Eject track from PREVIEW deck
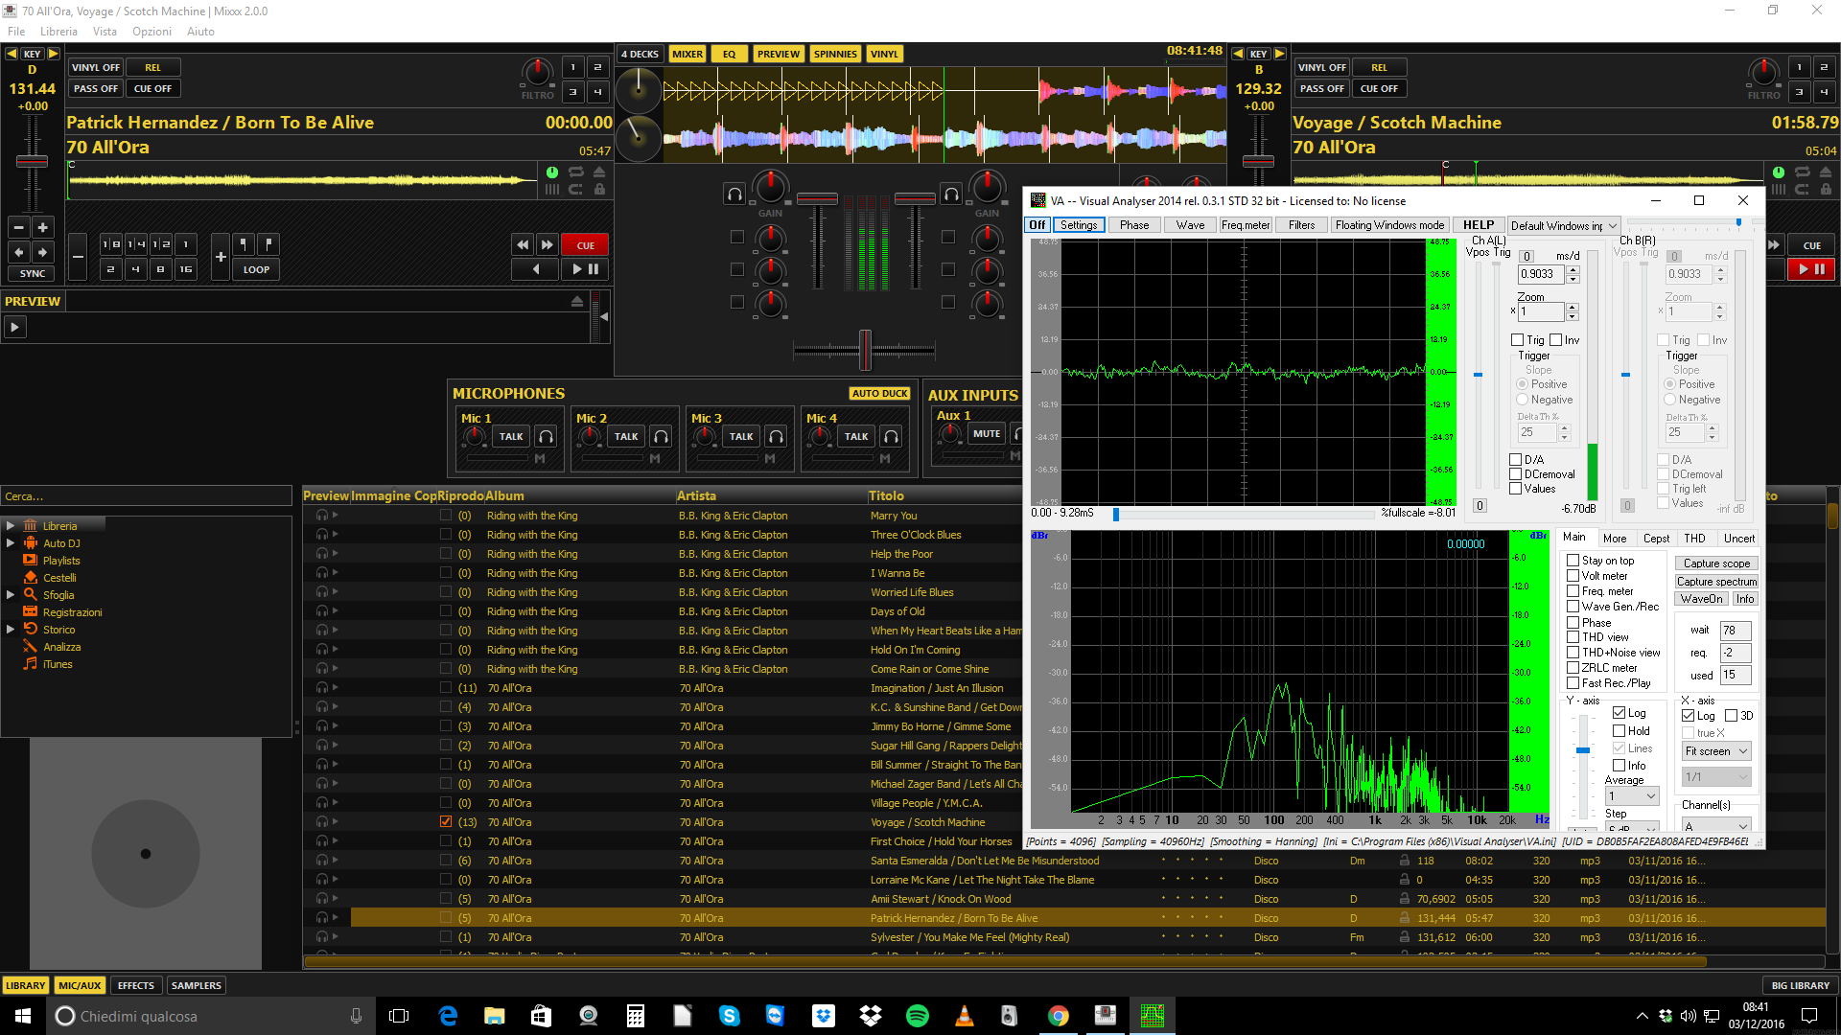Screen dimensions: 1841x1035 click(x=577, y=301)
